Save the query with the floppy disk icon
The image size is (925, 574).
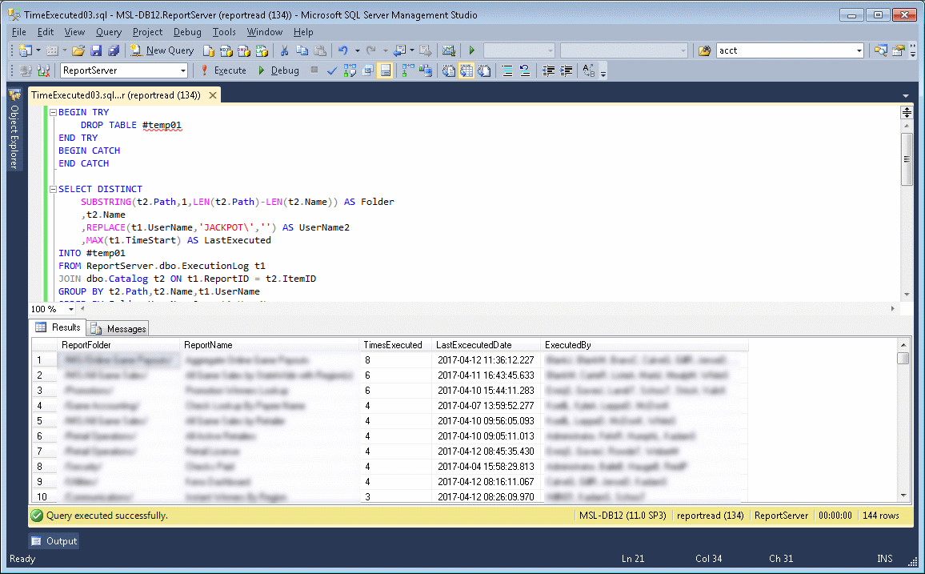(96, 50)
